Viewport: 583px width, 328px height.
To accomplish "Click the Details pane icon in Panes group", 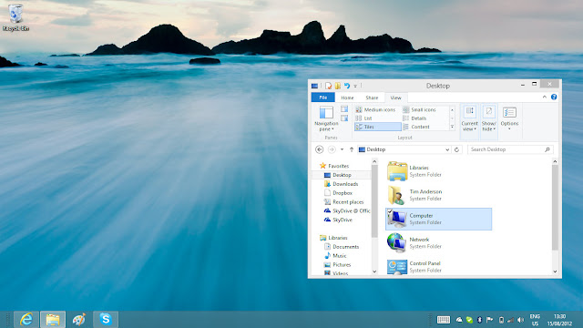I will pyautogui.click(x=344, y=118).
